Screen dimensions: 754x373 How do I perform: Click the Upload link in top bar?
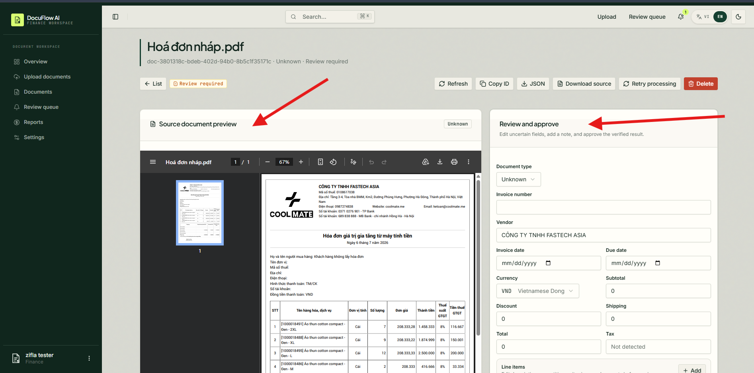607,17
